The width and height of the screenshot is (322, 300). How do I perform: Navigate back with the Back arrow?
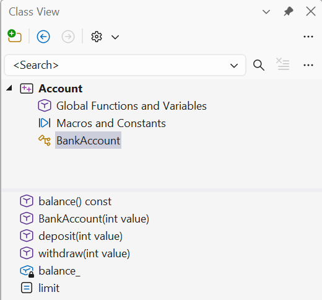(x=43, y=37)
